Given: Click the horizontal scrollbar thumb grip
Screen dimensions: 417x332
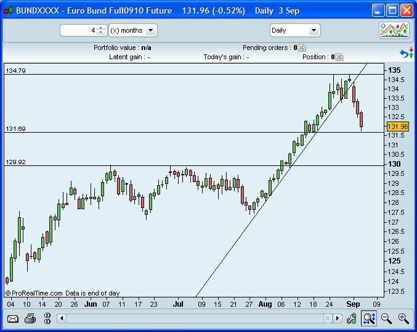Looking at the screenshot, I should tap(328, 318).
